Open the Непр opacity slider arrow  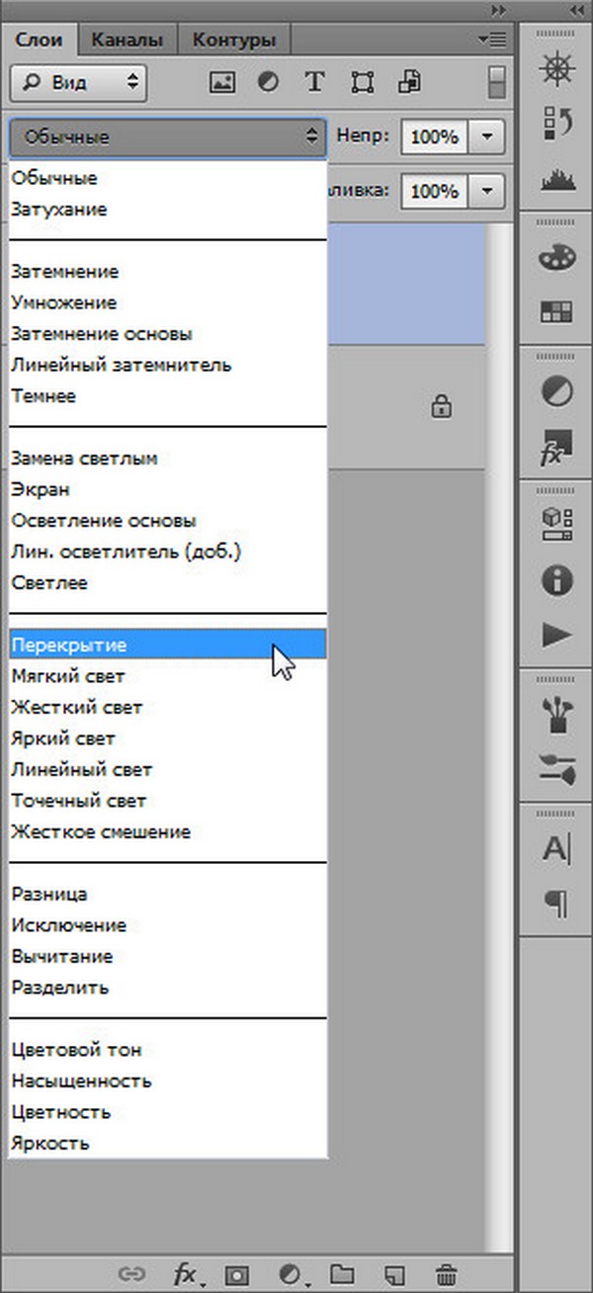486,136
